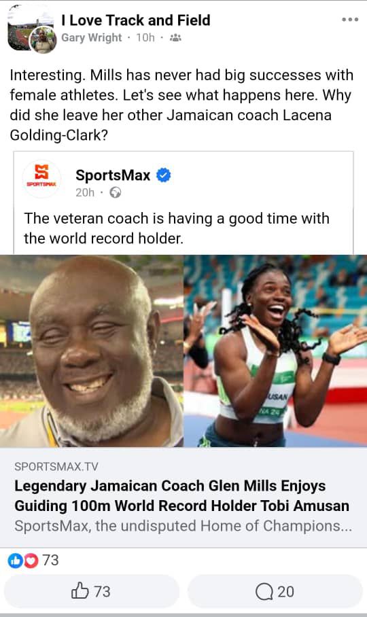Click the smiling bearded coach photo

pos(92,351)
